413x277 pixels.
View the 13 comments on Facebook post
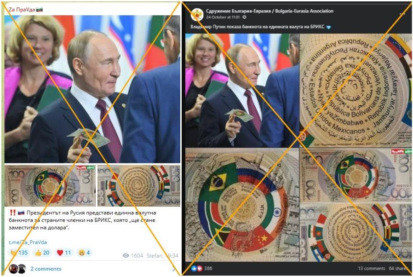(372, 268)
